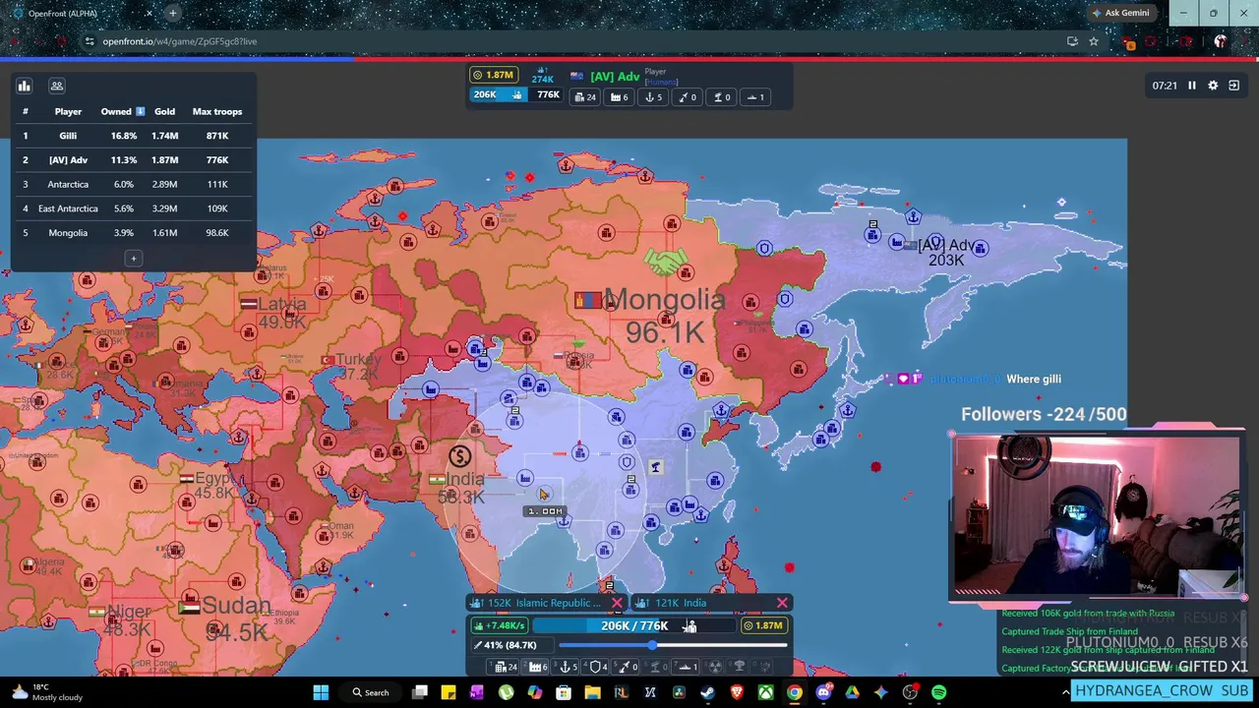Click troop growth rate +7.48K/s

pyautogui.click(x=499, y=625)
